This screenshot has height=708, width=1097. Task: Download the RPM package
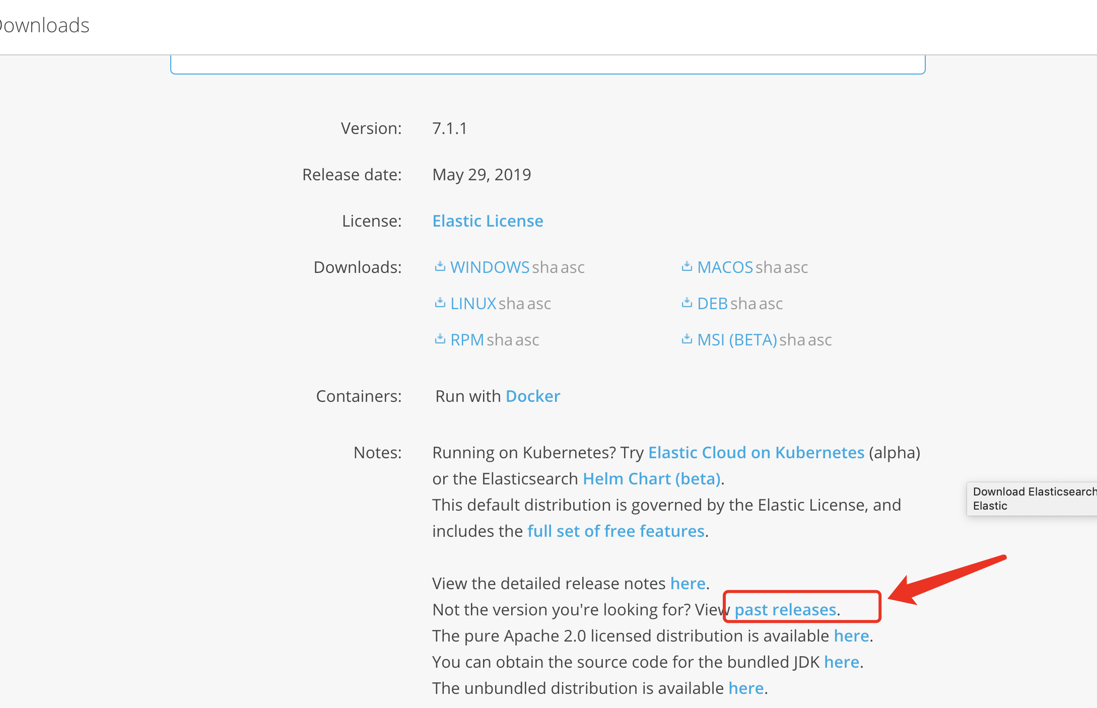click(467, 340)
